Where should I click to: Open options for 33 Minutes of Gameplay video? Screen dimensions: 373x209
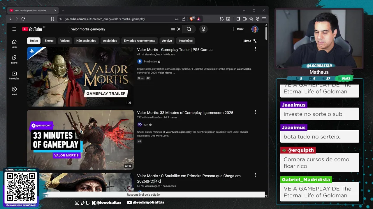(x=255, y=112)
